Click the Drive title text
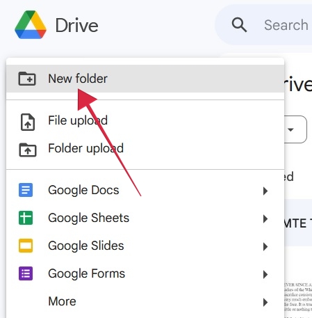 (76, 25)
